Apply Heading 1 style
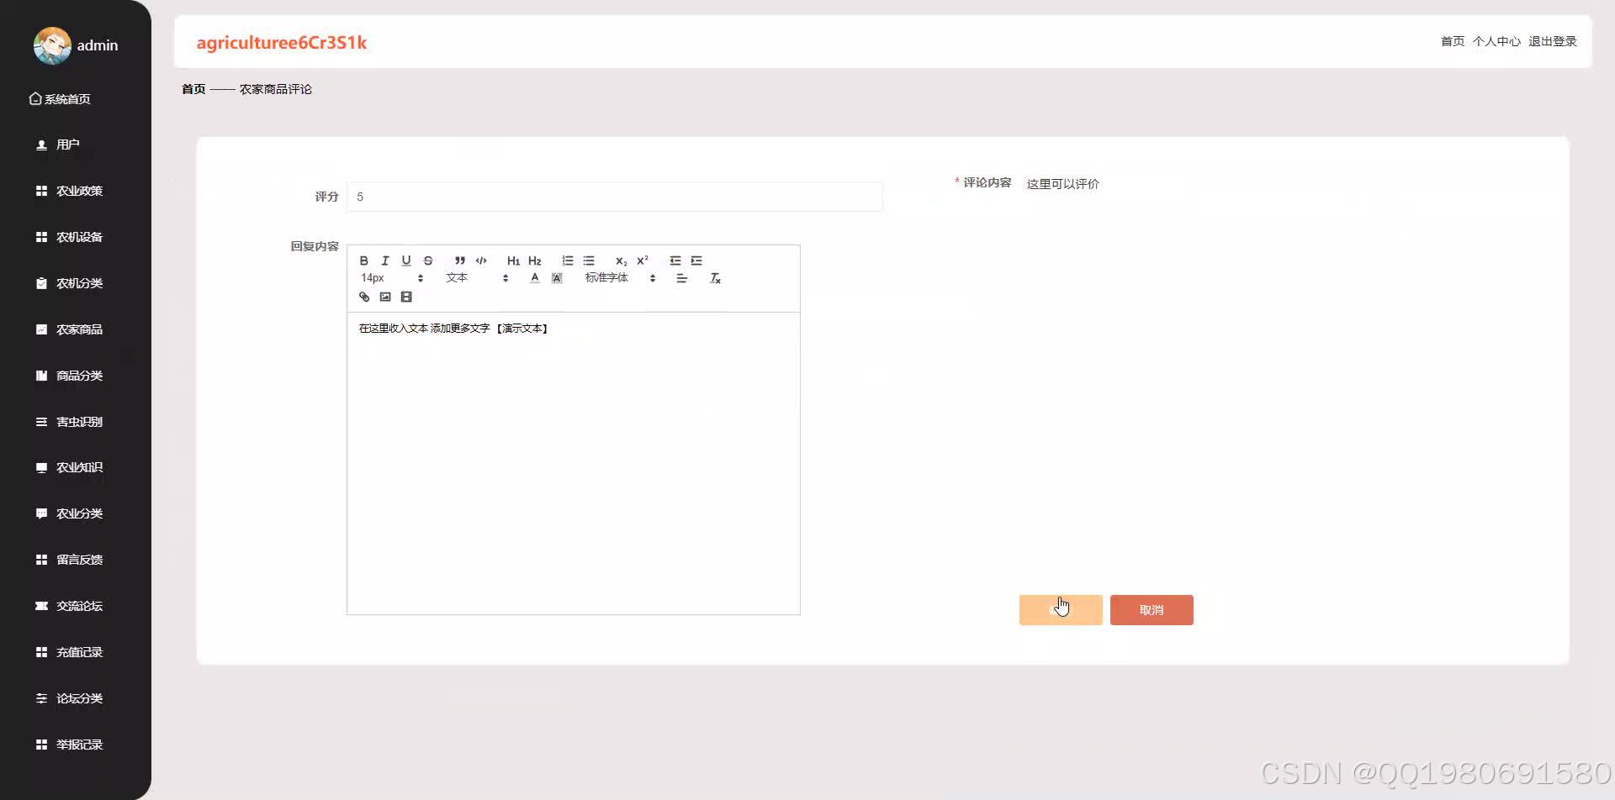Screen dimensions: 1615x800 pos(513,261)
